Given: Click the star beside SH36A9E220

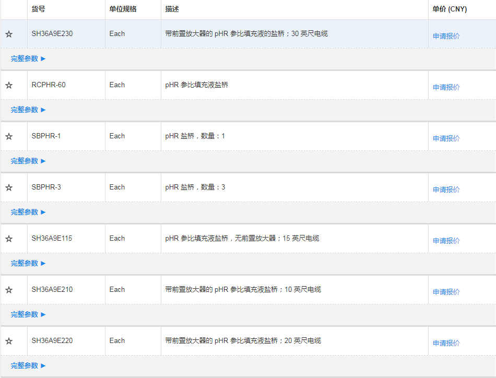Looking at the screenshot, I should point(9,341).
